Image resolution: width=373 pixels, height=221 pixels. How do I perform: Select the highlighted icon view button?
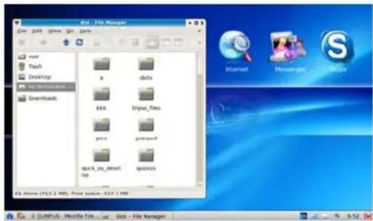pyautogui.click(x=152, y=43)
